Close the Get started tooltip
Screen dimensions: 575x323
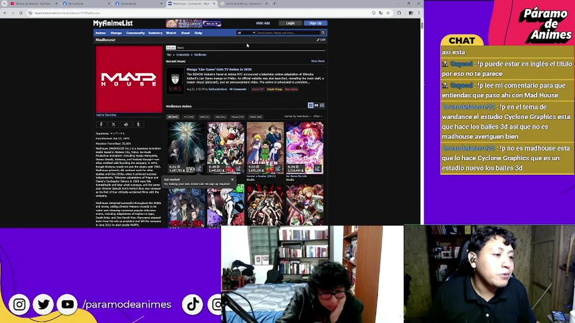[232, 179]
